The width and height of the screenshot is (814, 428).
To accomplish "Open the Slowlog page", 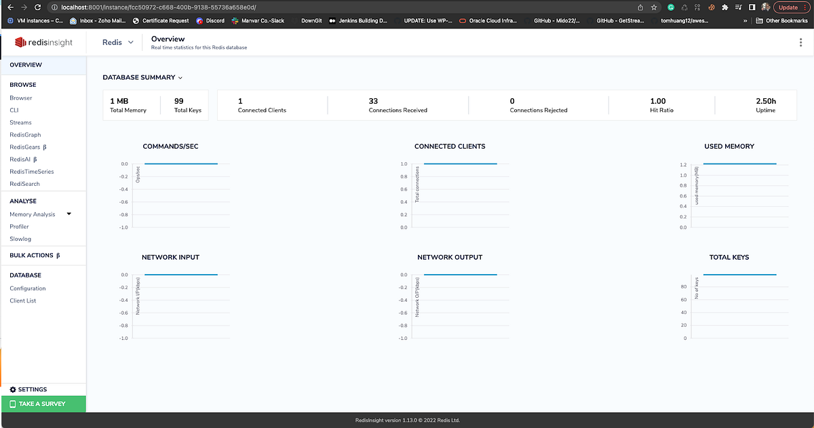I will pos(20,239).
